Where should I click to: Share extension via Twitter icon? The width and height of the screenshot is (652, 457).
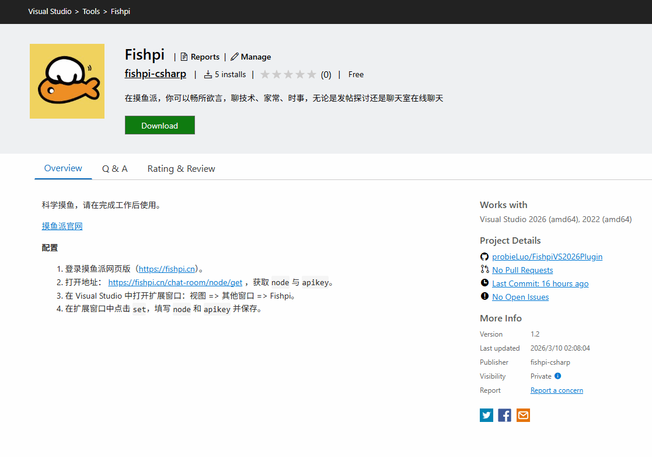pyautogui.click(x=486, y=416)
